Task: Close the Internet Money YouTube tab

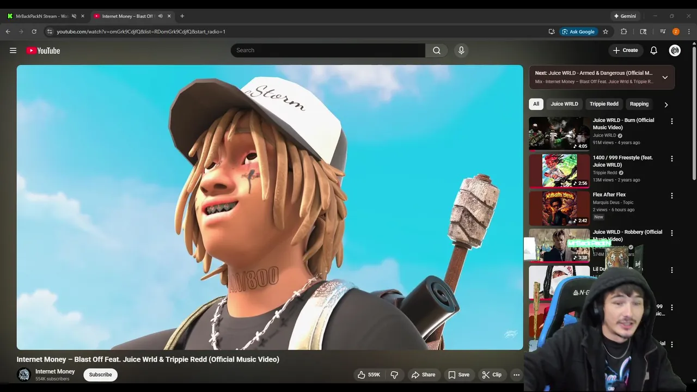Action: (169, 16)
